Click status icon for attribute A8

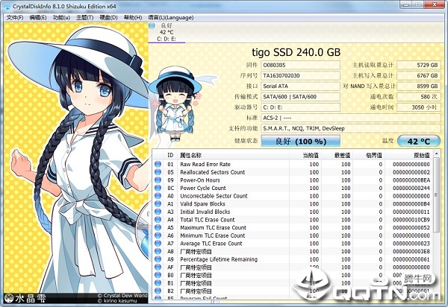pyautogui.click(x=158, y=251)
